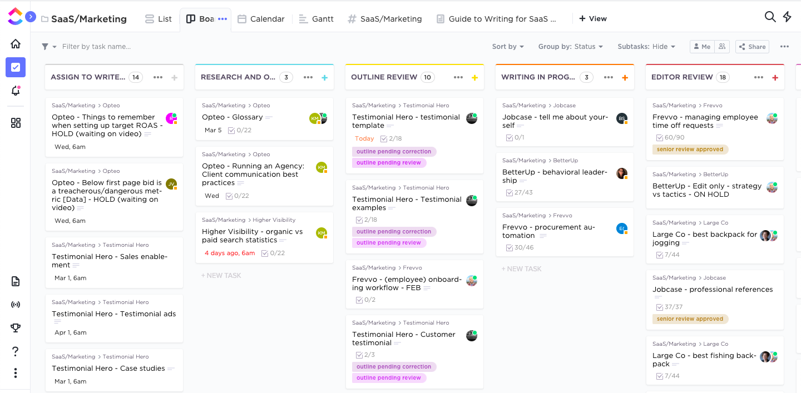Expand description on Opteo Glossary card
The height and width of the screenshot is (393, 801).
pos(269,117)
